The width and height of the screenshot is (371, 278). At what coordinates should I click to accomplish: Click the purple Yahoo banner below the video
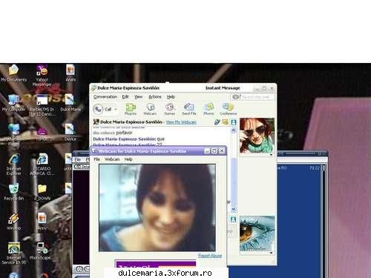pos(156,264)
